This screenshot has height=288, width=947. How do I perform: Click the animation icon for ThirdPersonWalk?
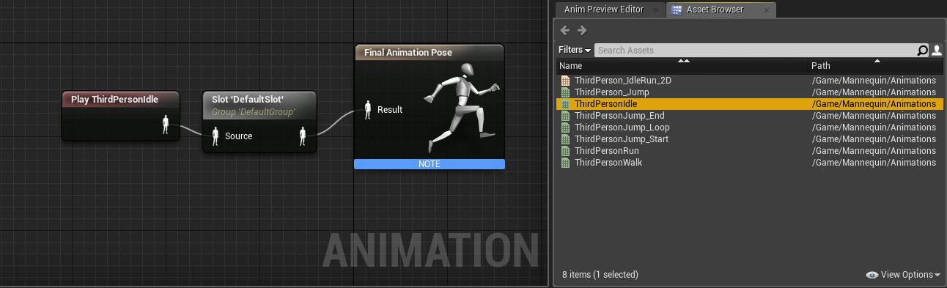(565, 163)
